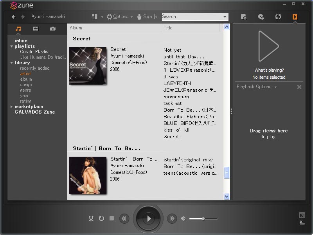Sort by the Album column header

tap(114, 28)
